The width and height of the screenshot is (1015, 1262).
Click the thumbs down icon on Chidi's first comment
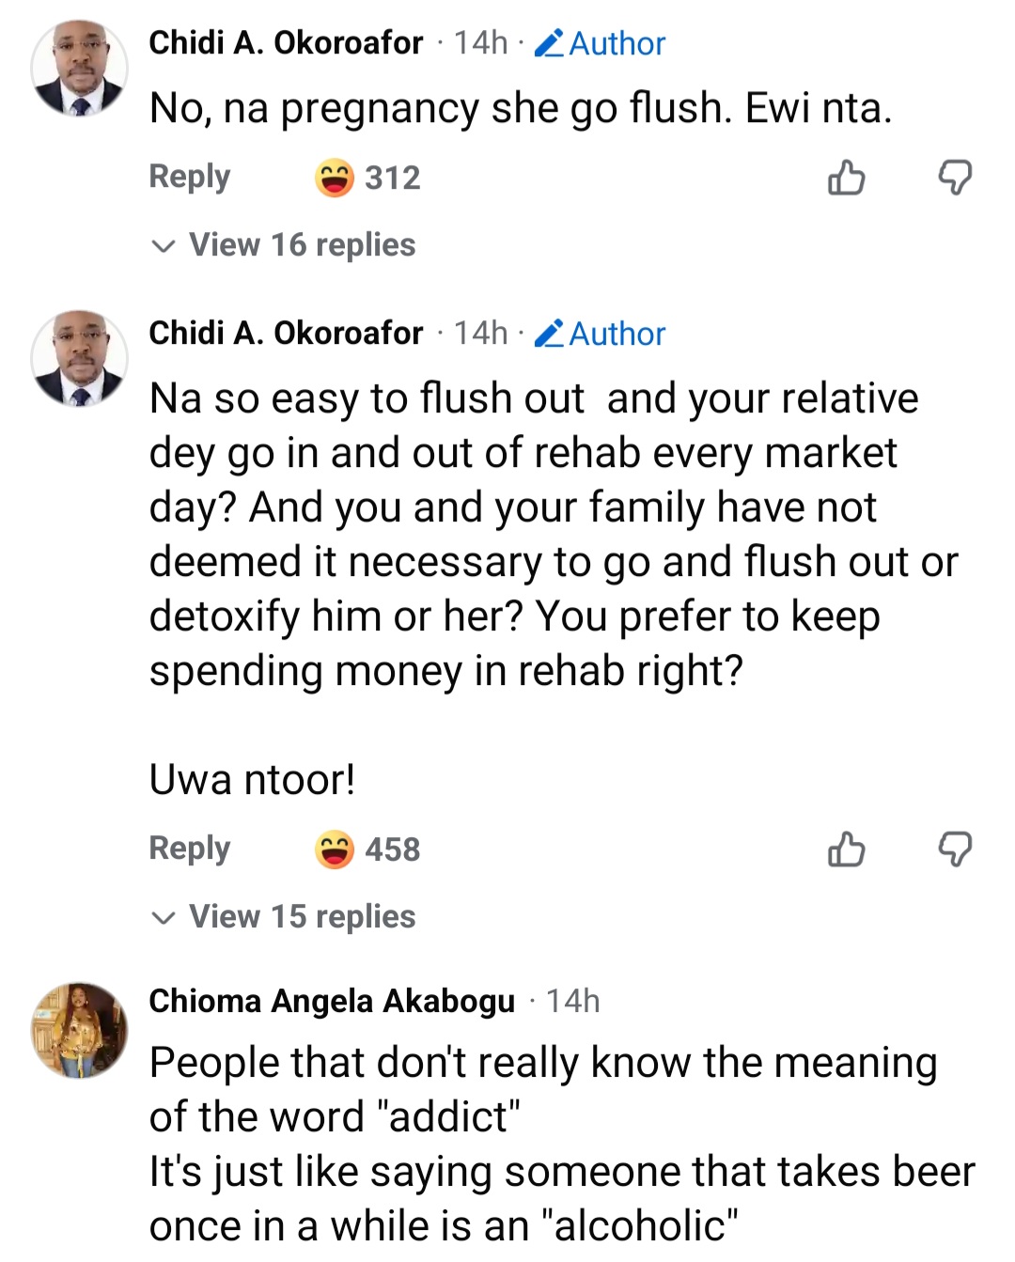point(957,179)
